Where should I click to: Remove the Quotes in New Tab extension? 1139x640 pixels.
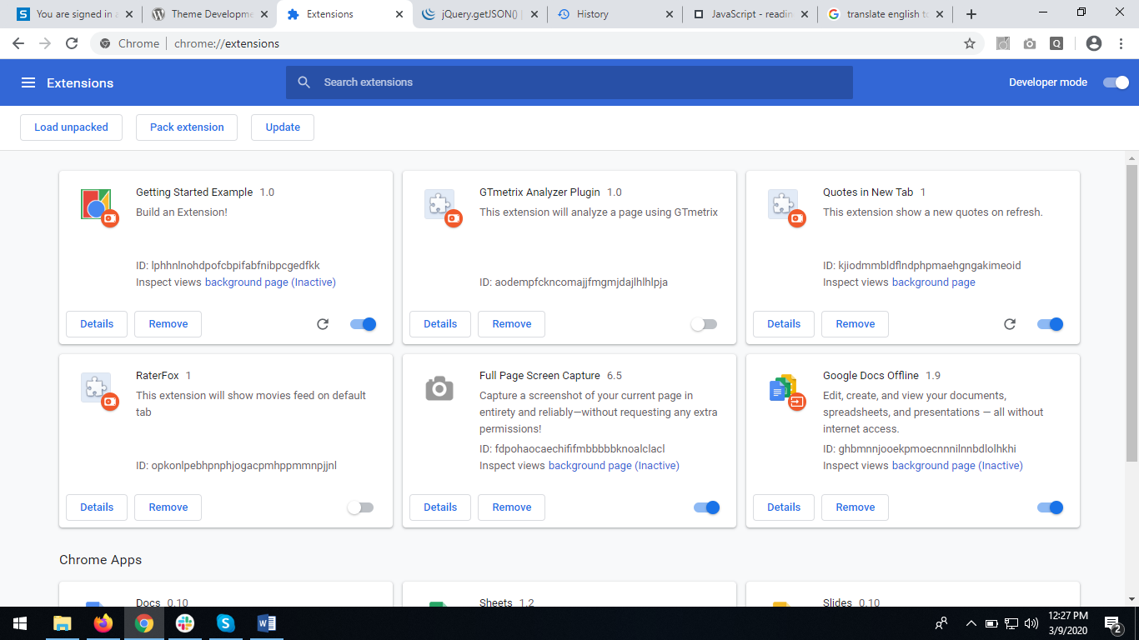pos(856,324)
